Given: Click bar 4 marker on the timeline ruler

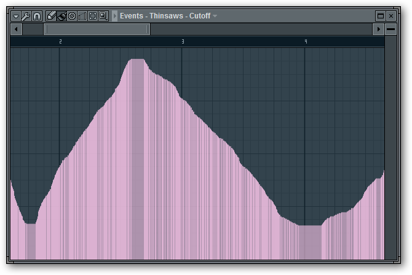Looking at the screenshot, I should 306,41.
